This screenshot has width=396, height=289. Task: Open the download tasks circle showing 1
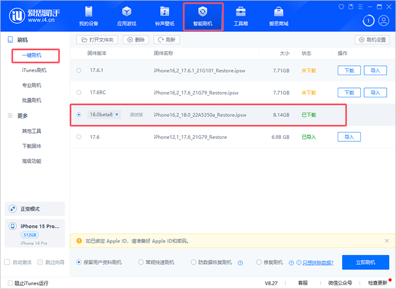point(369,21)
